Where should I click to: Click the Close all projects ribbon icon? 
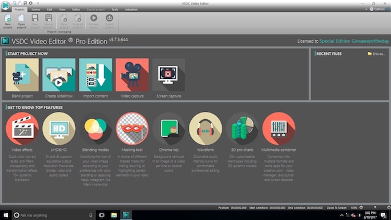click(78, 18)
